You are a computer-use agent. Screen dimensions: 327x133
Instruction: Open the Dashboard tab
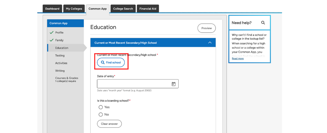click(x=52, y=9)
